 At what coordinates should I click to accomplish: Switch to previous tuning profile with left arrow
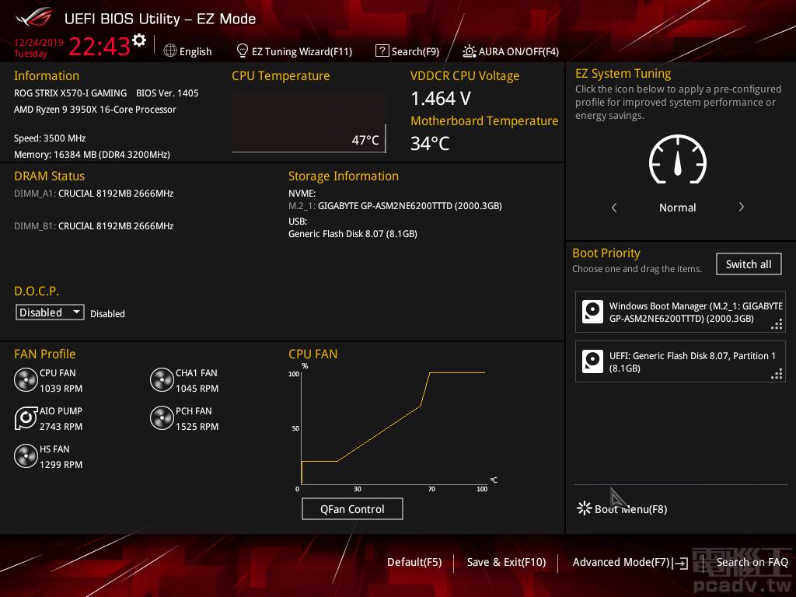614,208
